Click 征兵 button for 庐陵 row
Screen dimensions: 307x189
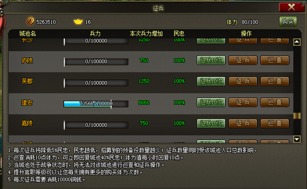(x=243, y=60)
